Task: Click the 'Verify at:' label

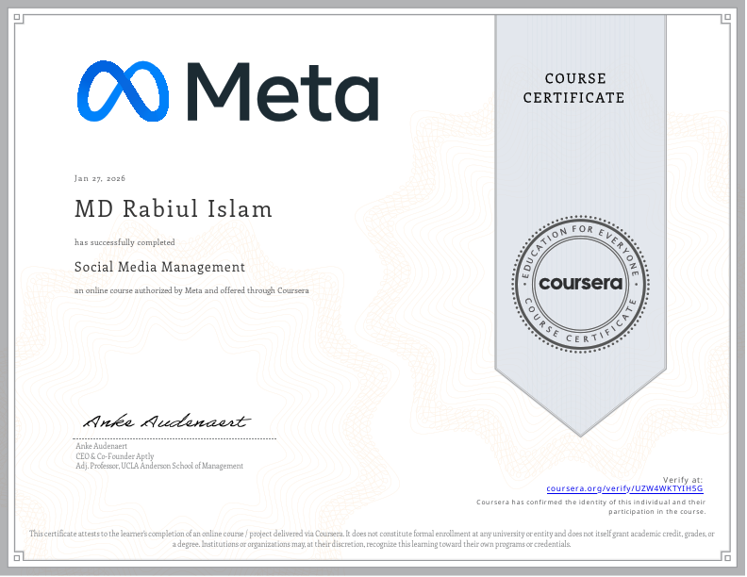Action: tap(683, 480)
